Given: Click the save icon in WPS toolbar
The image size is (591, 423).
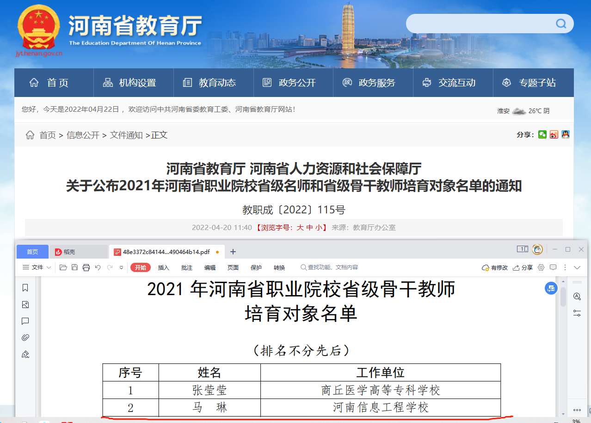Looking at the screenshot, I should pyautogui.click(x=74, y=267).
